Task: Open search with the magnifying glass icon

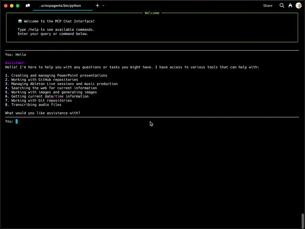Action: point(282,6)
